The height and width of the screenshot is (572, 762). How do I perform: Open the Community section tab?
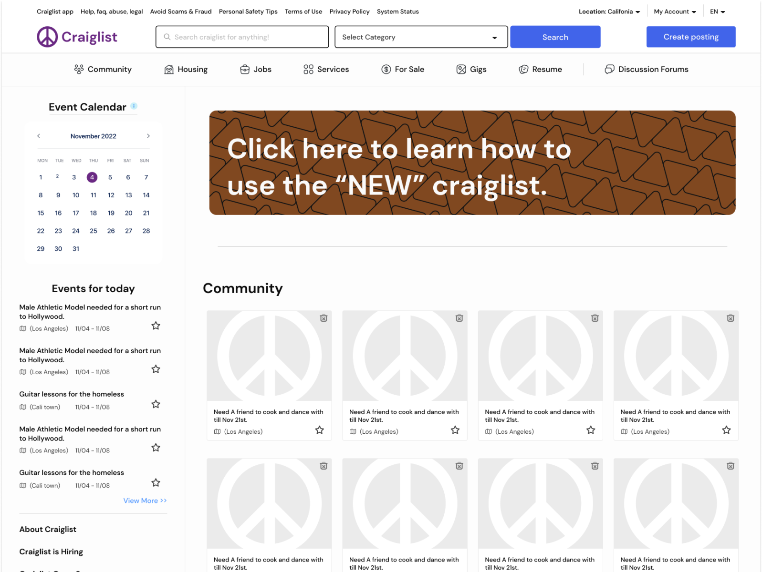[103, 69]
